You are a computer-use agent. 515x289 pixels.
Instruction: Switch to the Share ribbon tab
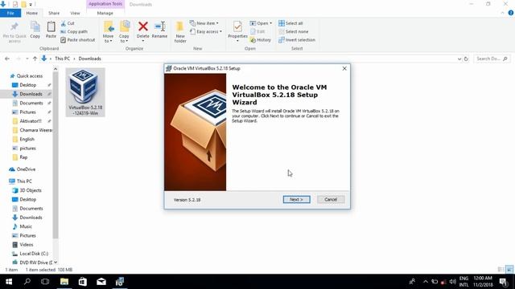click(x=54, y=13)
